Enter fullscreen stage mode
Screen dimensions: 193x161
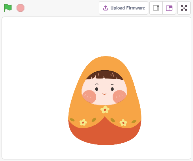click(184, 8)
